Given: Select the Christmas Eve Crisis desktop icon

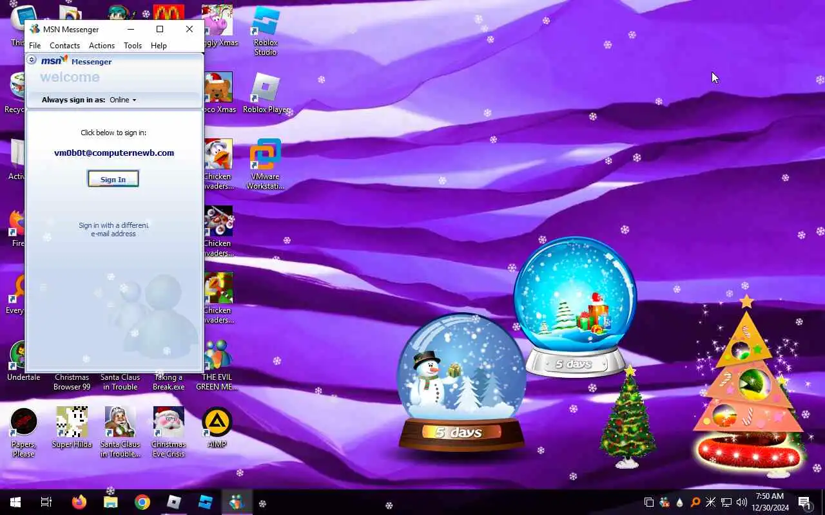Looking at the screenshot, I should (x=168, y=432).
